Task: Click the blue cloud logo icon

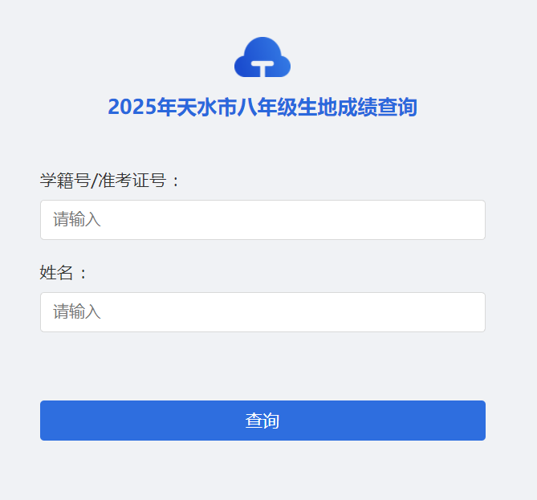Action: coord(262,56)
